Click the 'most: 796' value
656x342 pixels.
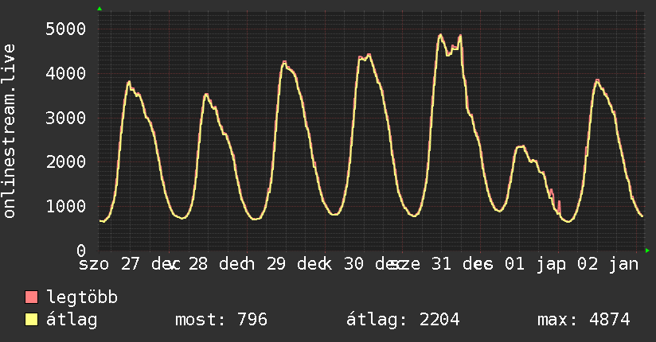[x=221, y=320]
